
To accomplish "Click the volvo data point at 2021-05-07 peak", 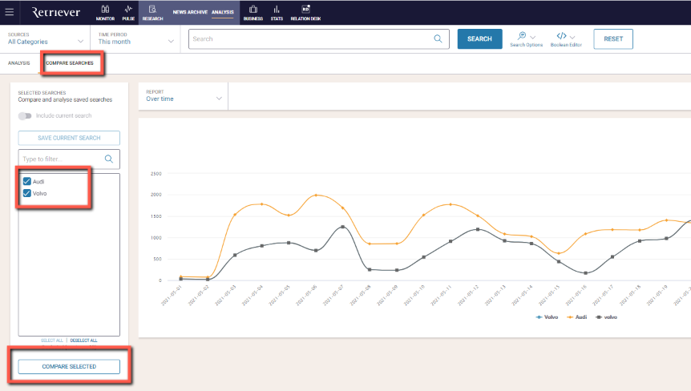I will coord(343,227).
